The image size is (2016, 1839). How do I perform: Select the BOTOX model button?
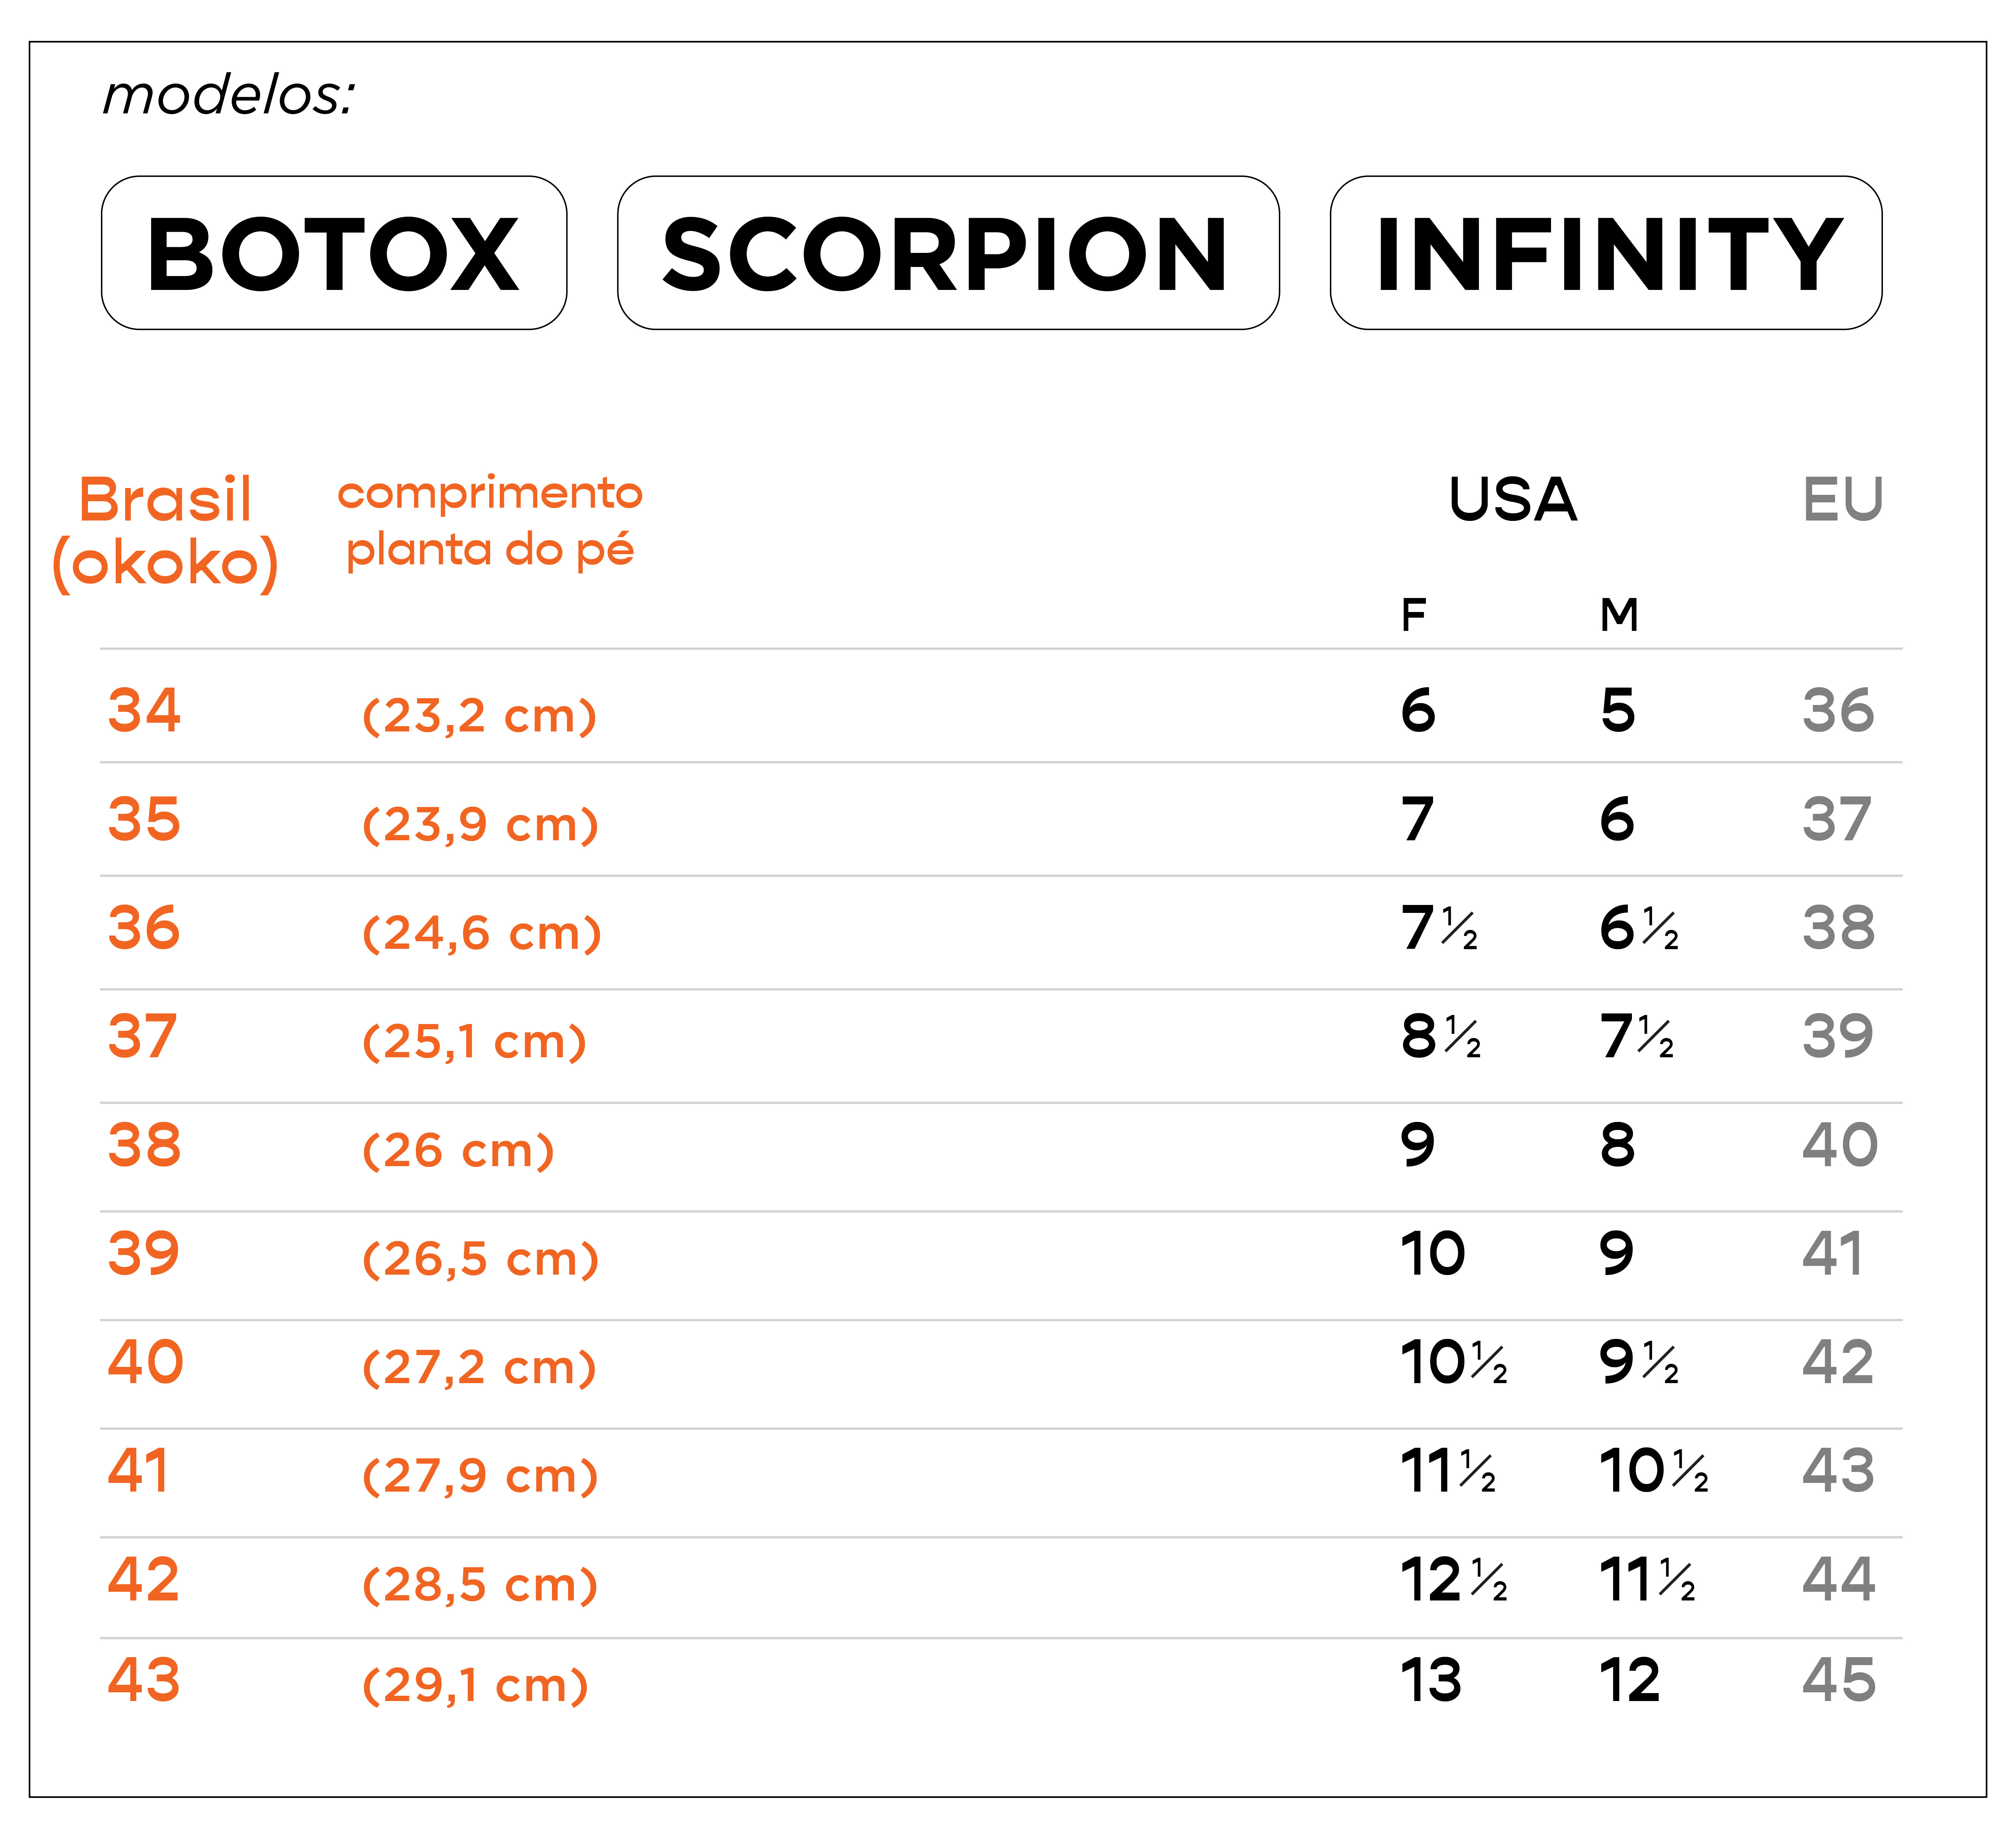point(334,253)
